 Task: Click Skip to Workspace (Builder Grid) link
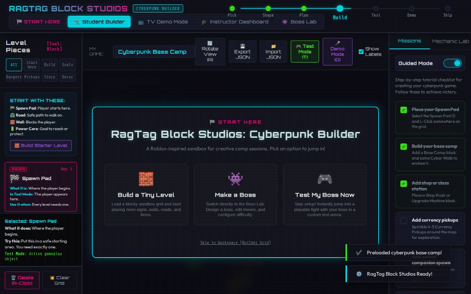click(235, 243)
